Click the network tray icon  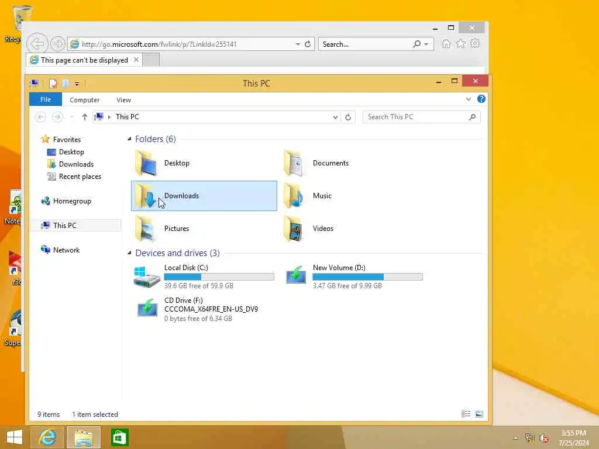tap(529, 438)
